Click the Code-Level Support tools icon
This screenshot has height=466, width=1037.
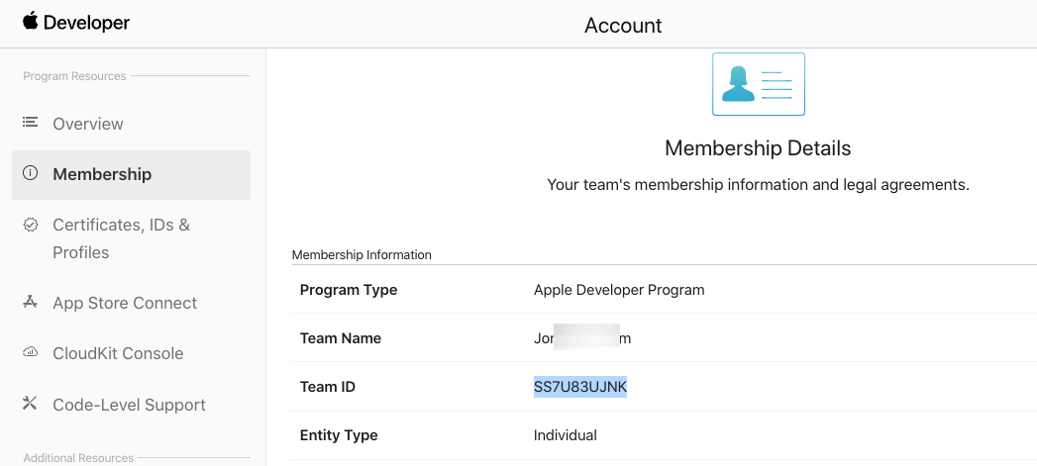[31, 404]
